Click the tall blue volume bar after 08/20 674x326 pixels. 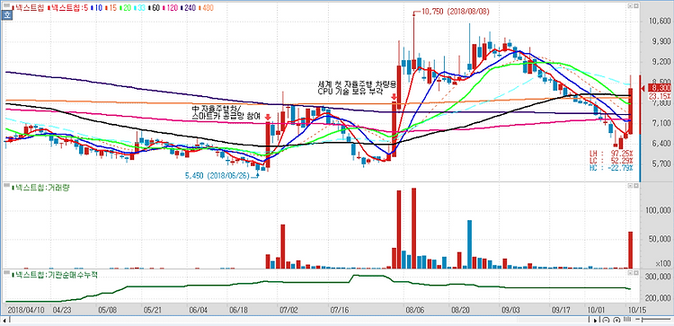pyautogui.click(x=469, y=244)
